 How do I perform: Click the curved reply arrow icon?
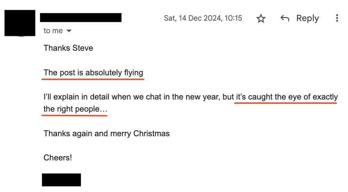pyautogui.click(x=285, y=18)
